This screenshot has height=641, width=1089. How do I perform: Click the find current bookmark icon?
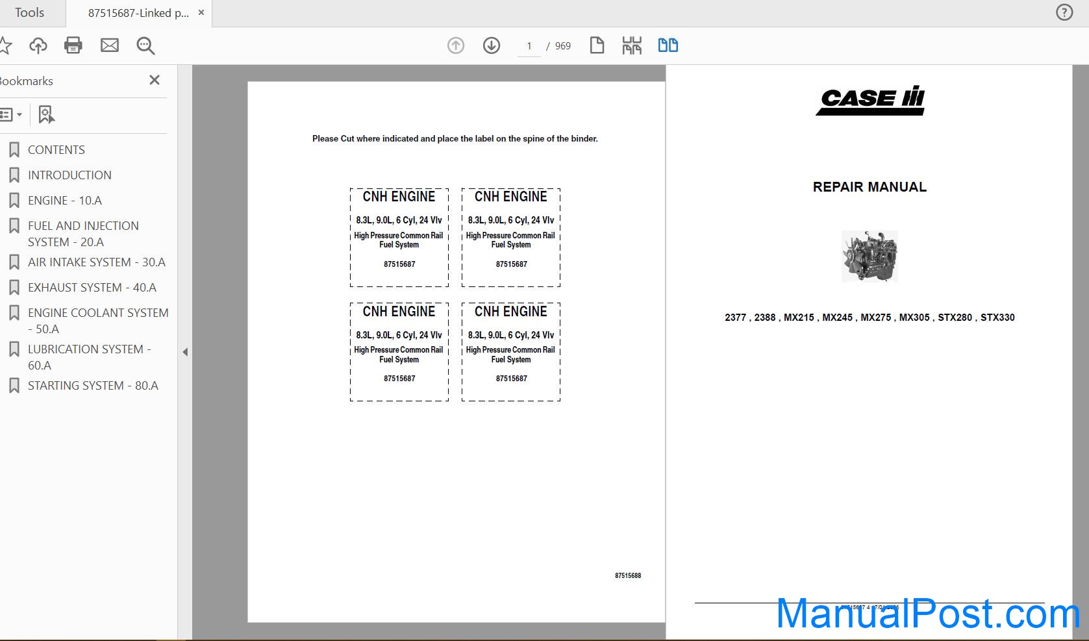point(46,115)
